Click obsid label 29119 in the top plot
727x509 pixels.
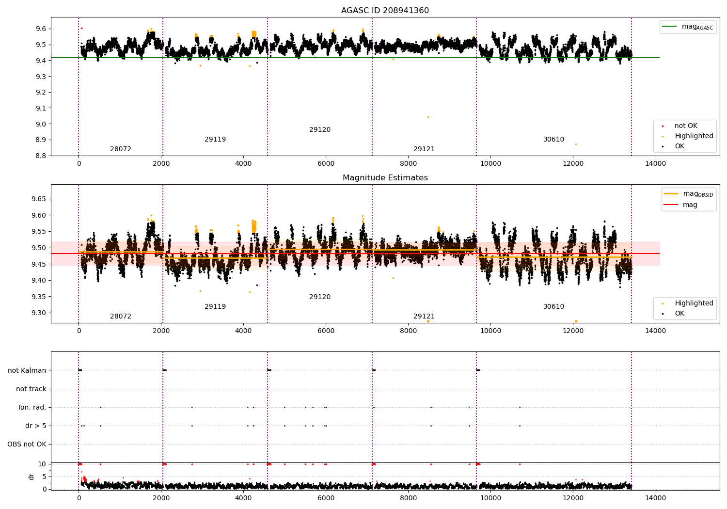[215, 140]
